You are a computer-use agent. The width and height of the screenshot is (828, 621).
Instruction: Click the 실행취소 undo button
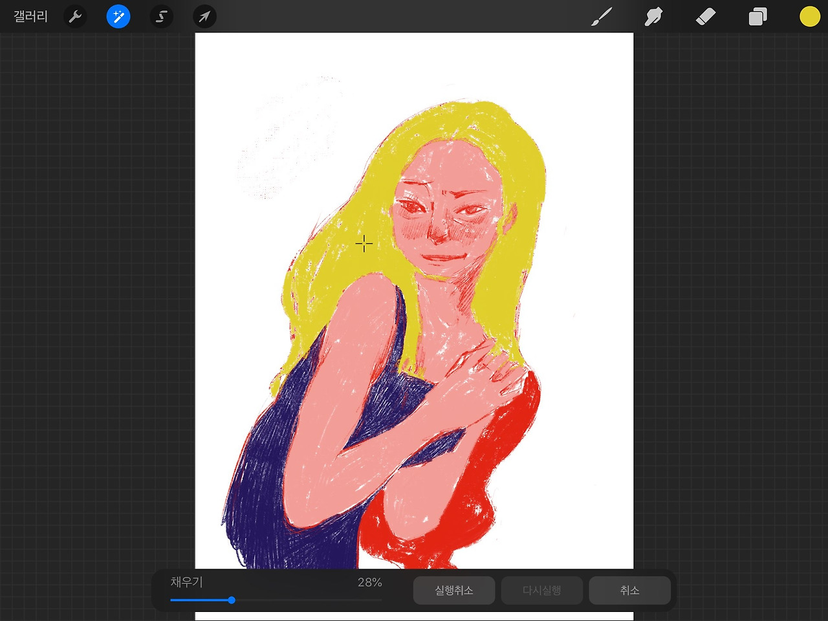click(x=454, y=591)
